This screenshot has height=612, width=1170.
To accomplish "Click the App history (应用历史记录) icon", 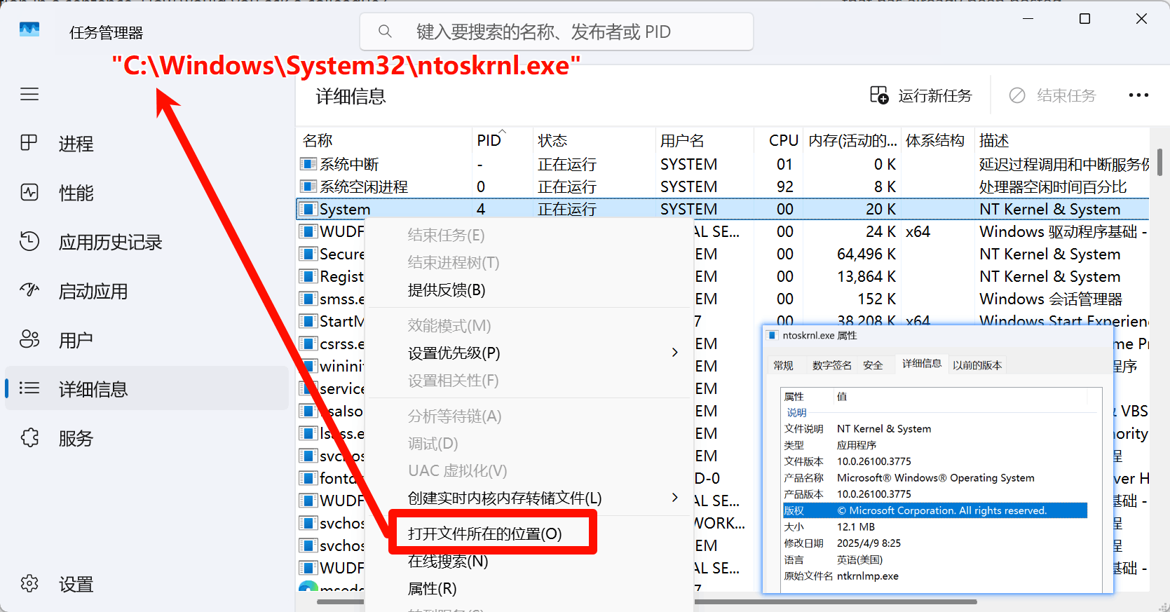I will coord(29,241).
